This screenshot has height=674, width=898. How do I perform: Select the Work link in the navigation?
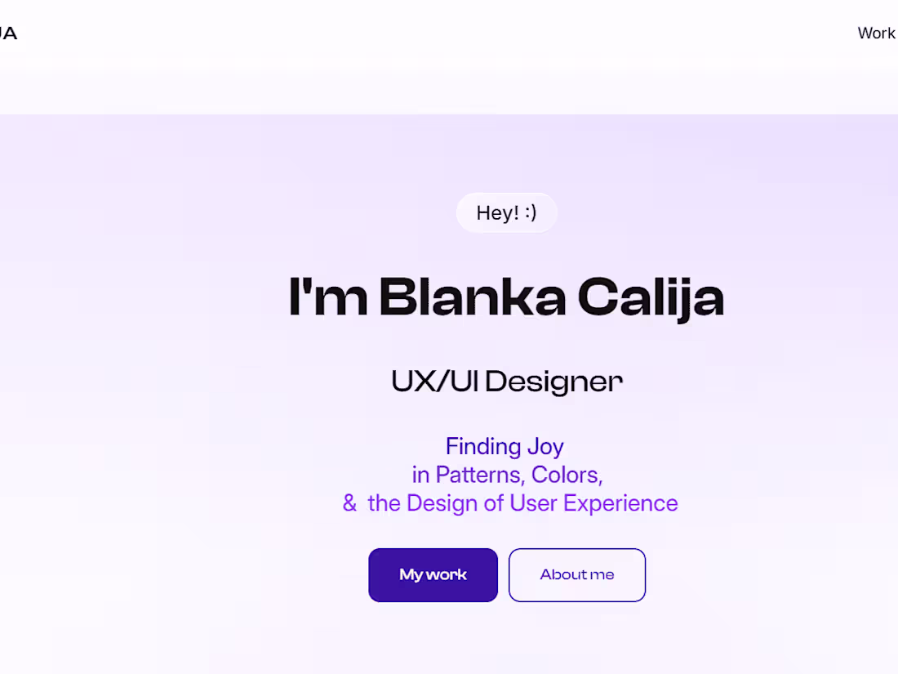pyautogui.click(x=876, y=33)
